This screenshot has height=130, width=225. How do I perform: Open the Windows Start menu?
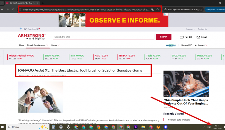pyautogui.click(x=2, y=127)
